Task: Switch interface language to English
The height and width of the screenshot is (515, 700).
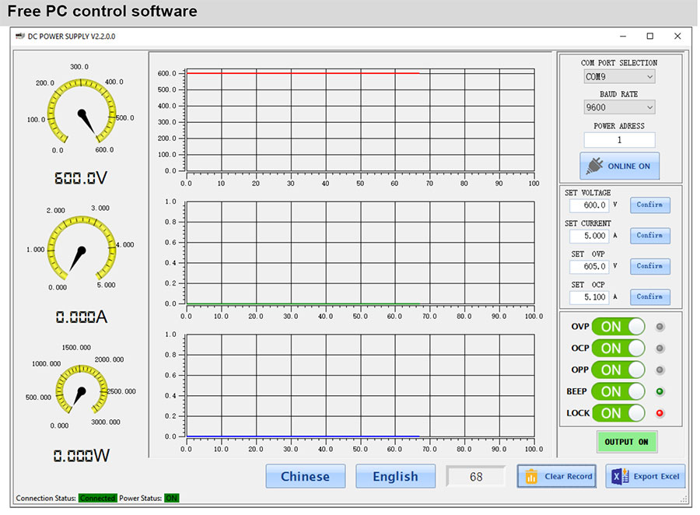Action: pyautogui.click(x=396, y=476)
